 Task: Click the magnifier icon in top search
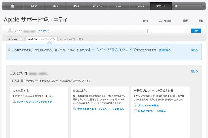point(176,6)
